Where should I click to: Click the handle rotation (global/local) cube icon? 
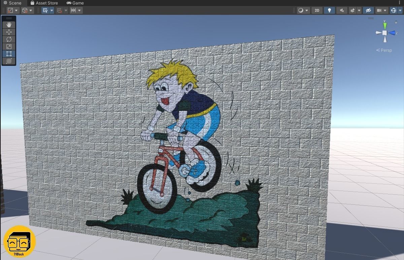click(25, 10)
